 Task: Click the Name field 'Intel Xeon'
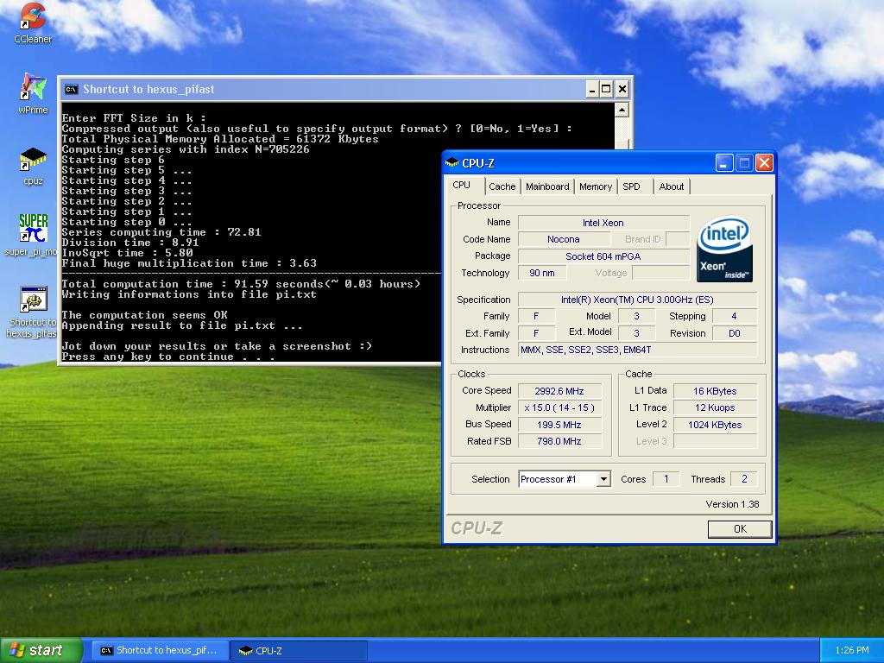click(x=603, y=223)
